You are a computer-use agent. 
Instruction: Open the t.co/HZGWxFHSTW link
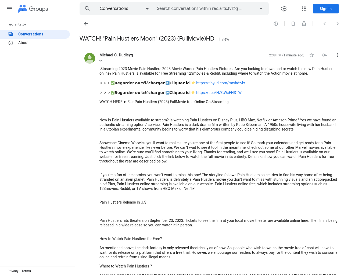219,93
